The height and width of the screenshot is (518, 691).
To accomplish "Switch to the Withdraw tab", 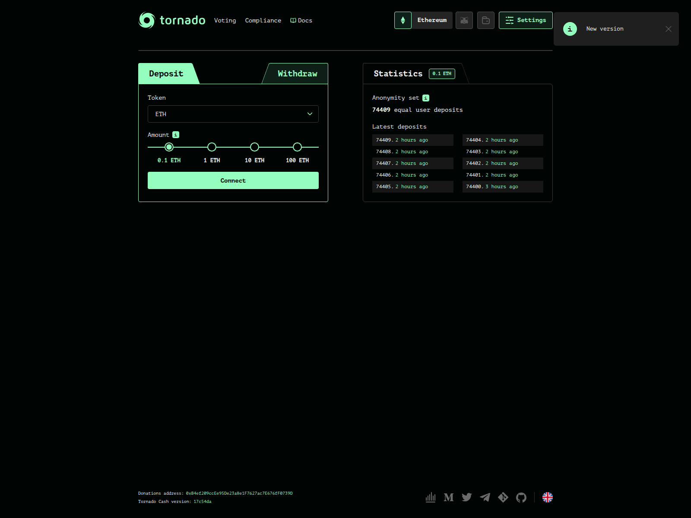I will tap(297, 74).
